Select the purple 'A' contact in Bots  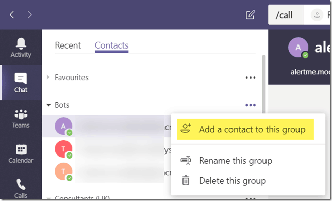click(63, 126)
